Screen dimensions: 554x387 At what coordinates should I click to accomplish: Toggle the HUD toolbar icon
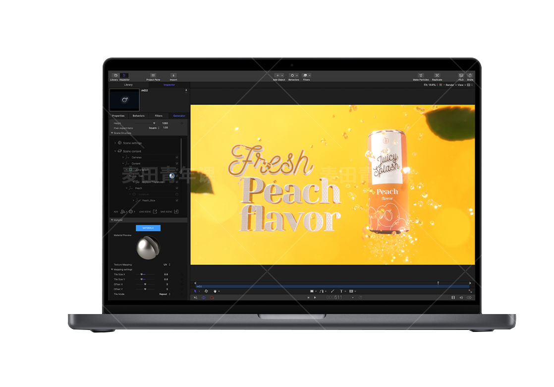461,75
